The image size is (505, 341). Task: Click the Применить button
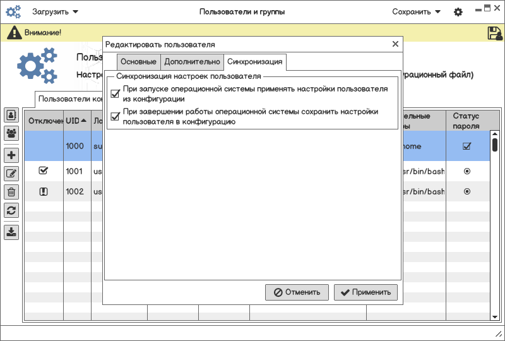365,292
